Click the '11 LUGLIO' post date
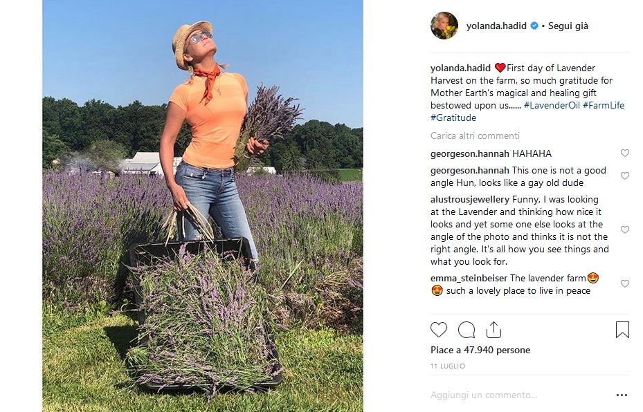643x412 pixels. click(x=448, y=366)
